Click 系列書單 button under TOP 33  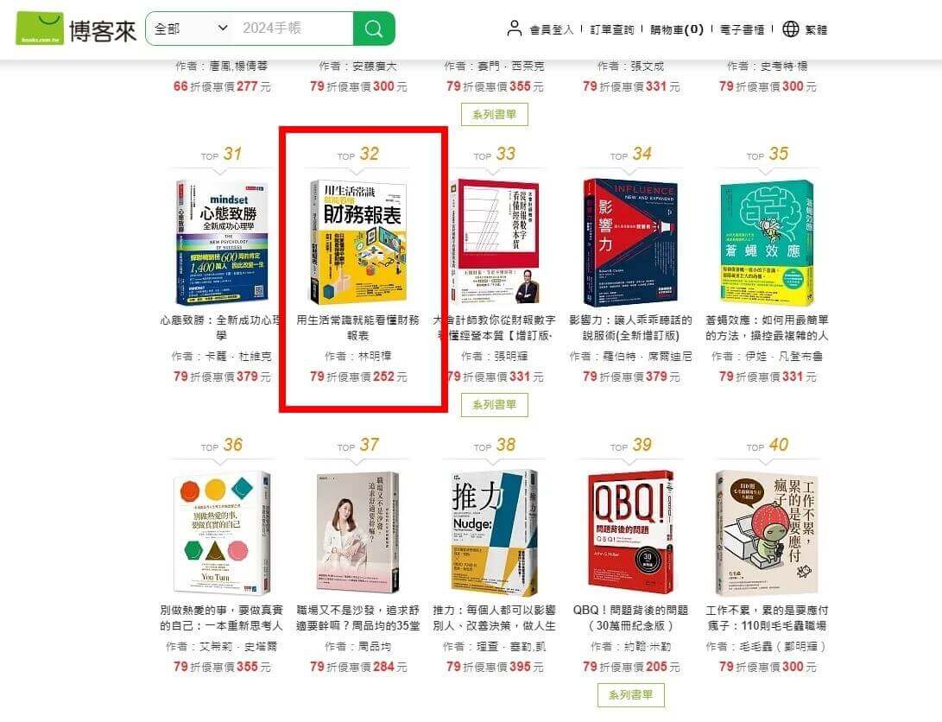(x=495, y=405)
